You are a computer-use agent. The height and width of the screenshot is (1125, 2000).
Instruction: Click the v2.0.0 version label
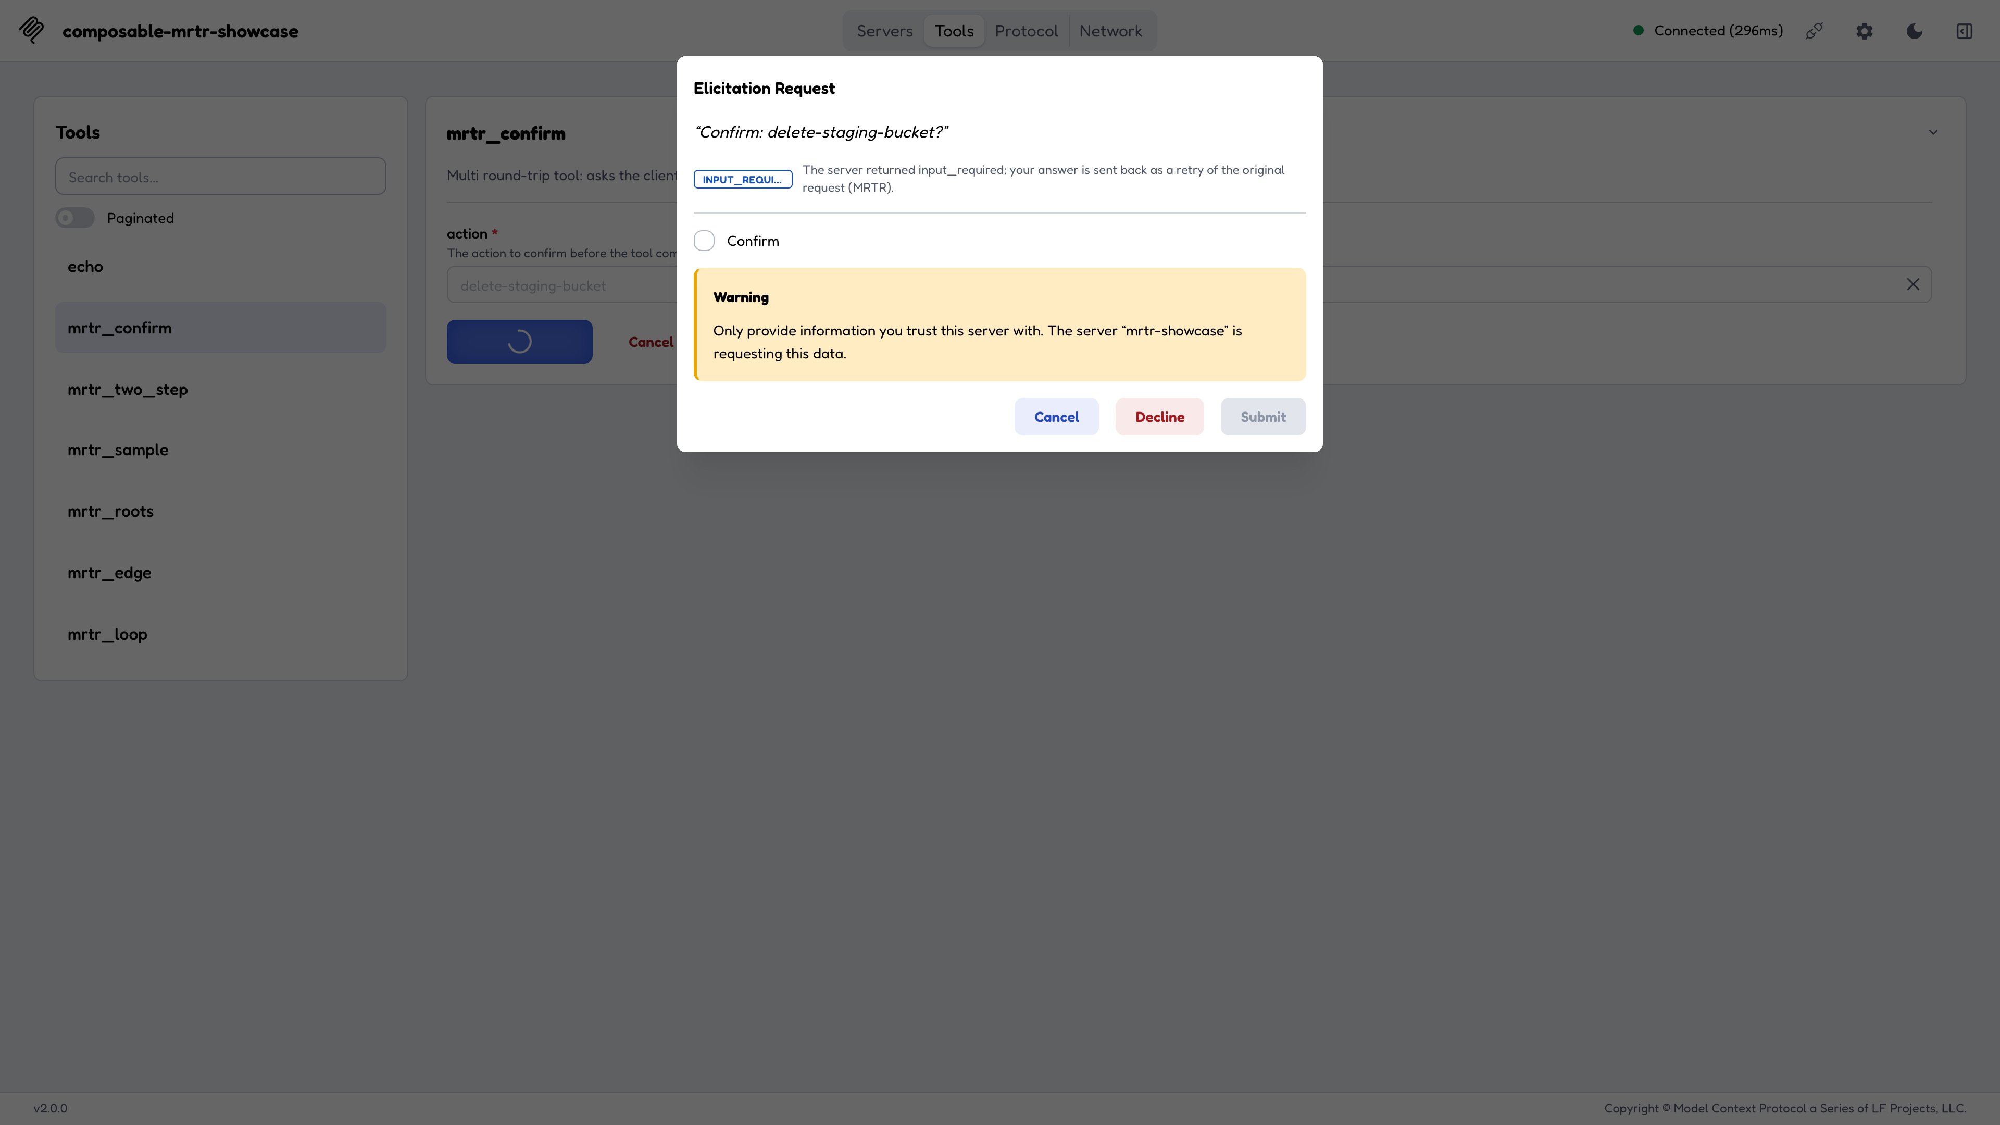(x=51, y=1109)
